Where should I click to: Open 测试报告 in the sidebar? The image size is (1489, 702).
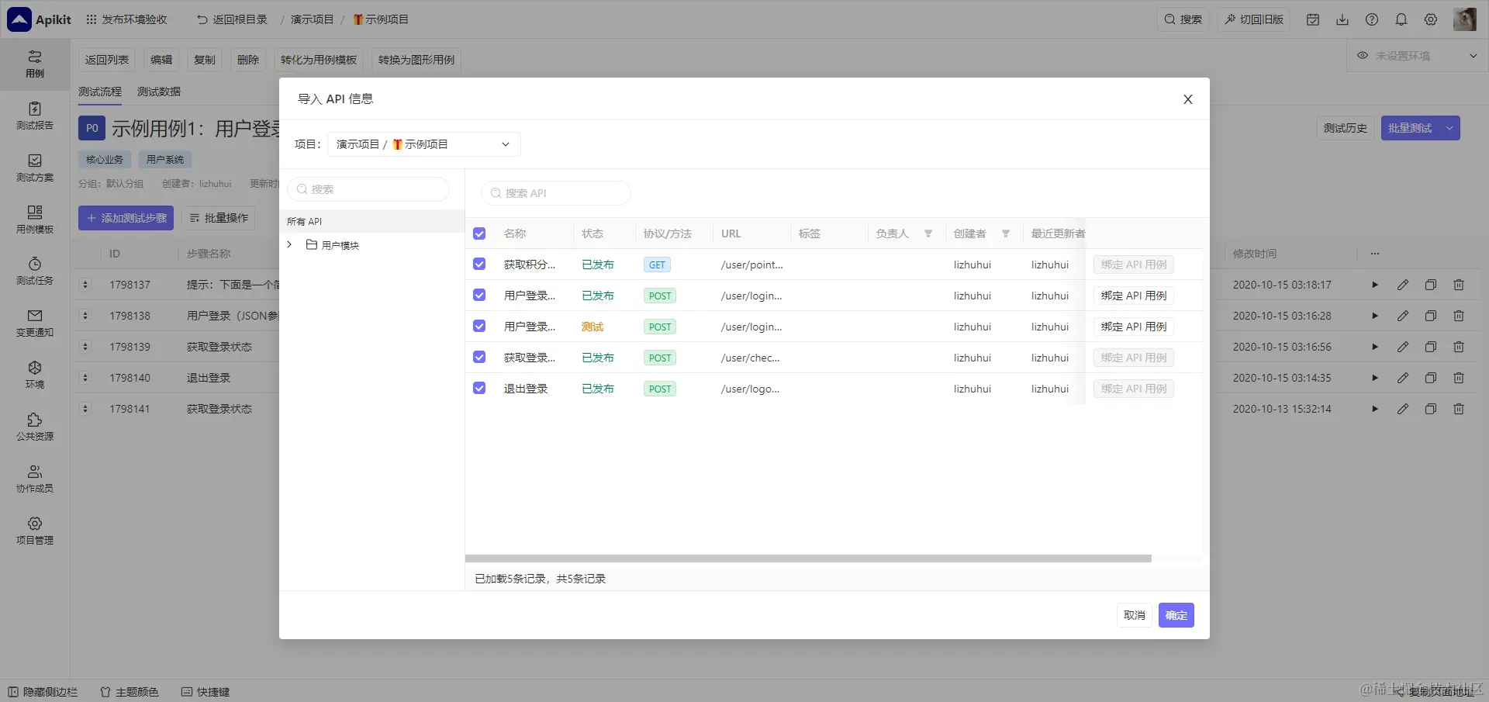pyautogui.click(x=35, y=116)
